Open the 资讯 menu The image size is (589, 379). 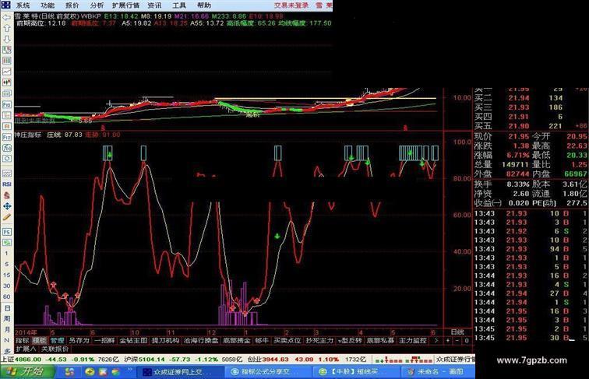coord(154,5)
